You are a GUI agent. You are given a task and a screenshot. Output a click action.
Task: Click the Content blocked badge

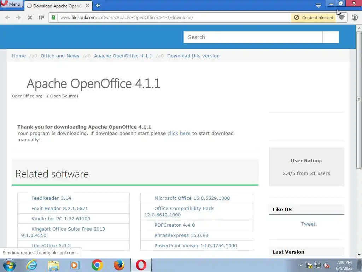(314, 18)
